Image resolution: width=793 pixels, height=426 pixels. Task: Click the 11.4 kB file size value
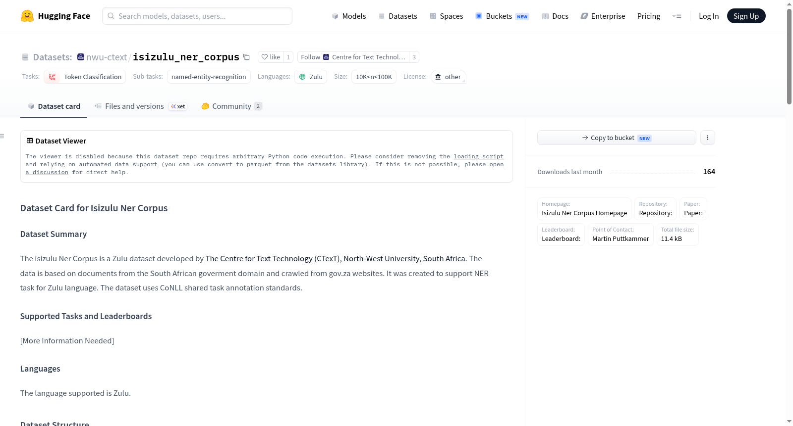(x=671, y=238)
